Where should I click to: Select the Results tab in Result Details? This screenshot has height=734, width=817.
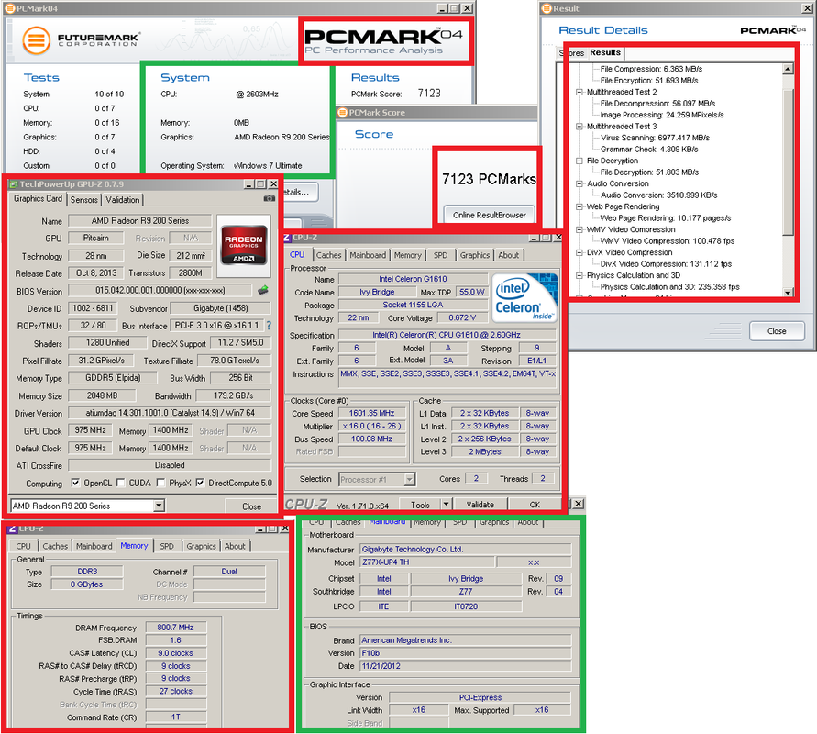click(605, 52)
